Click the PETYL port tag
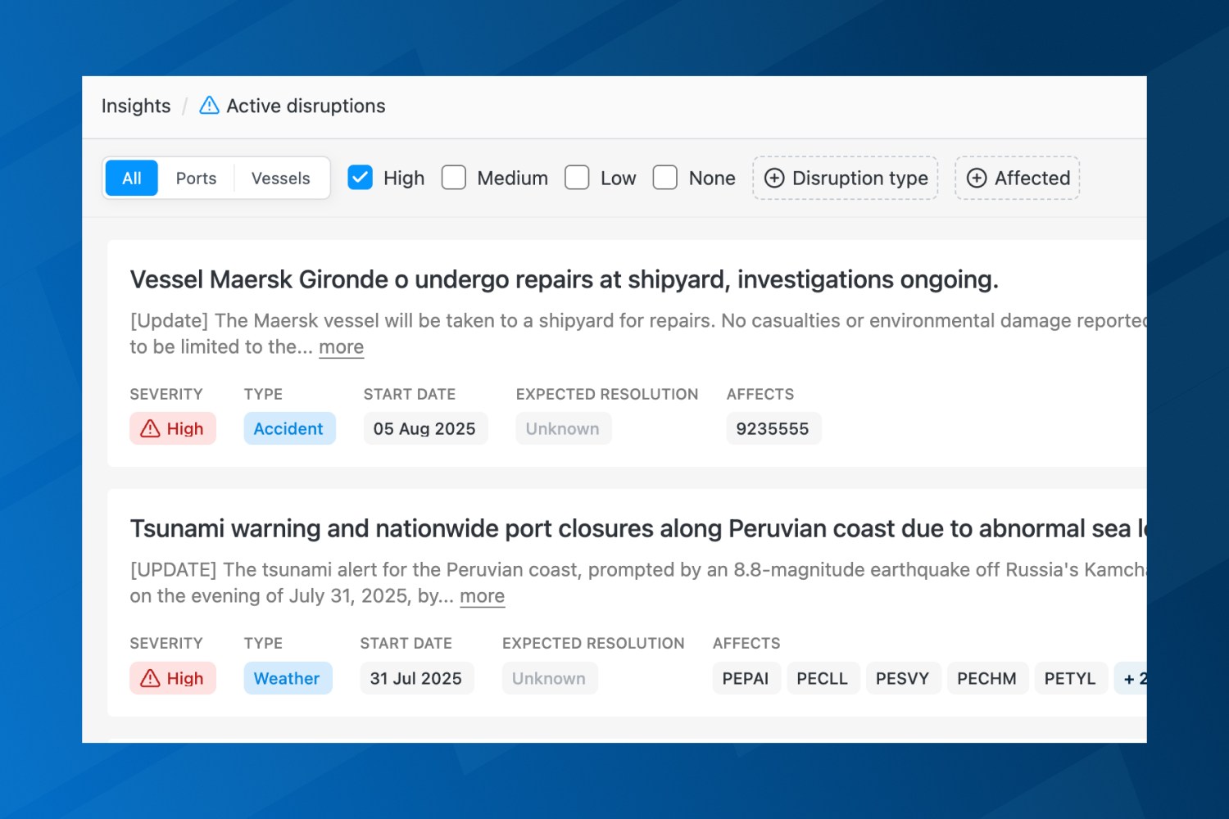This screenshot has height=819, width=1229. [x=1070, y=678]
